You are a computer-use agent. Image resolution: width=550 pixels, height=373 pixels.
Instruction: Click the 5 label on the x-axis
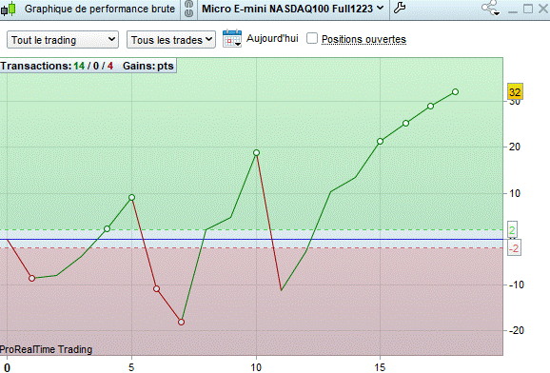(131, 367)
